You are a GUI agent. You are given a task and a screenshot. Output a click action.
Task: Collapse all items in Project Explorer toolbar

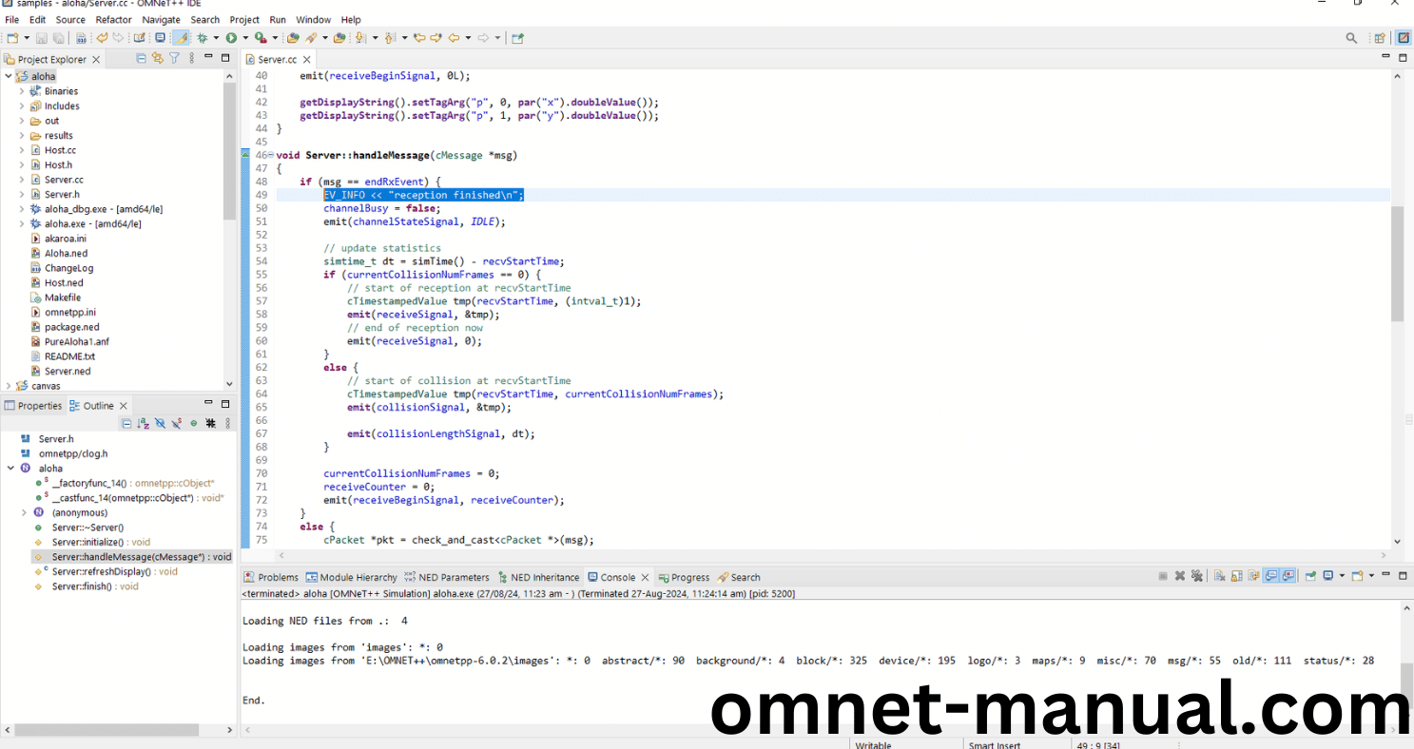142,59
